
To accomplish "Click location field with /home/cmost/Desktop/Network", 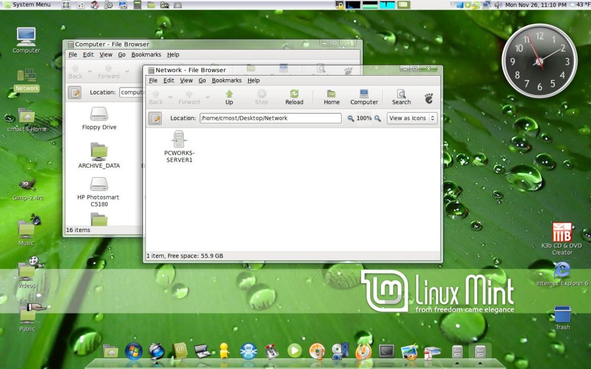I will pyautogui.click(x=270, y=118).
